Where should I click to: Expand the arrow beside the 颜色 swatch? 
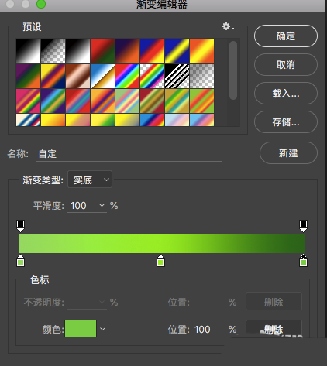(102, 329)
